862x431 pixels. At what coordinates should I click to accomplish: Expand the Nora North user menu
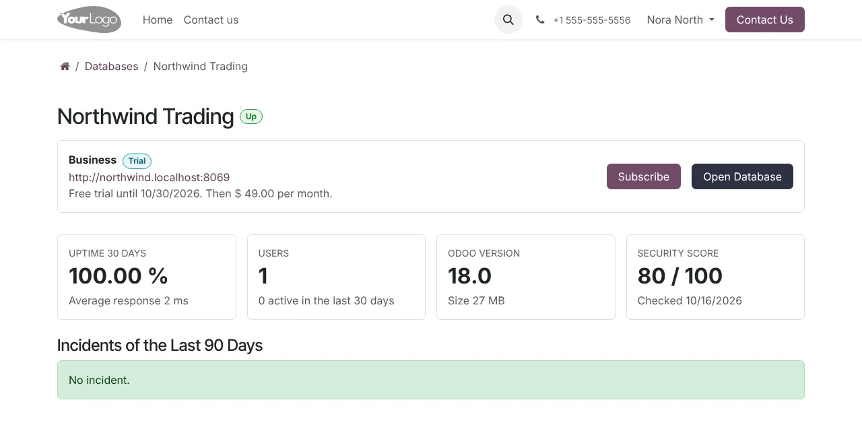(680, 20)
